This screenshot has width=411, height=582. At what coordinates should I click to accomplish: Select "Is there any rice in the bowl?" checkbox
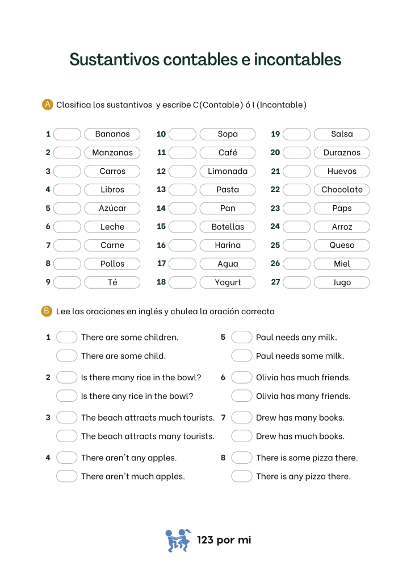pyautogui.click(x=66, y=396)
